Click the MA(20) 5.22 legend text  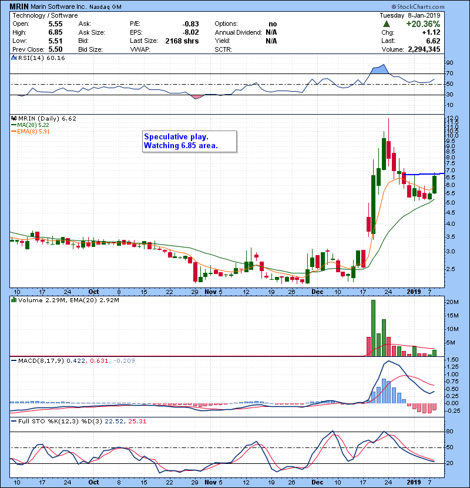pos(33,125)
